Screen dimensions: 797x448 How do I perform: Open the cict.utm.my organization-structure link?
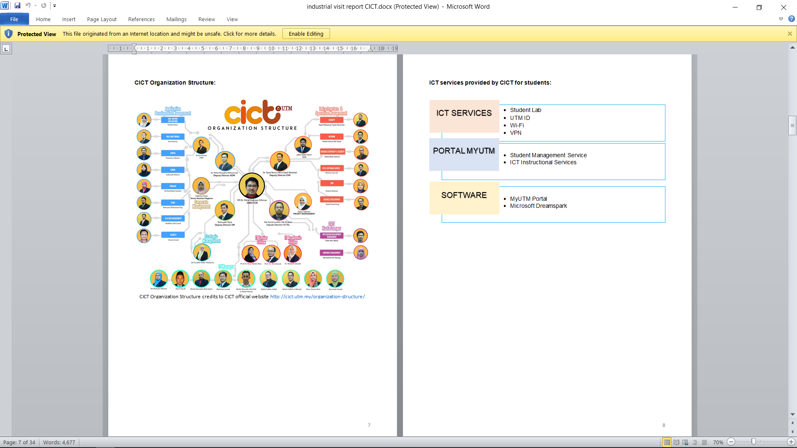[317, 297]
